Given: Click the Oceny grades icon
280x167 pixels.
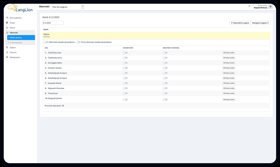Looking at the screenshot, I should 7,28.
